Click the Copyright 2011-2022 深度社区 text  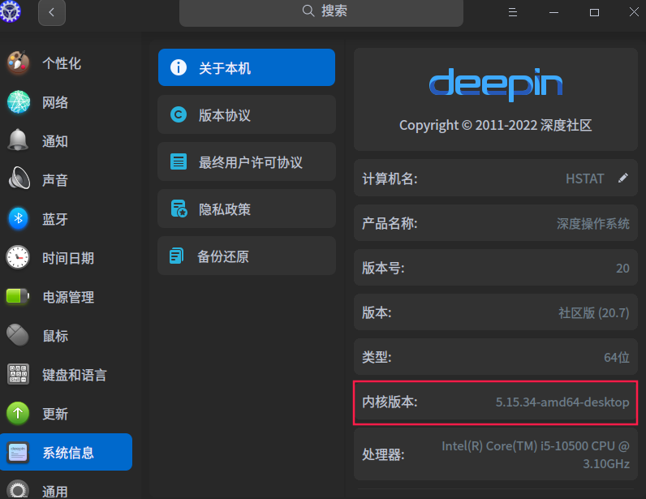(x=496, y=125)
